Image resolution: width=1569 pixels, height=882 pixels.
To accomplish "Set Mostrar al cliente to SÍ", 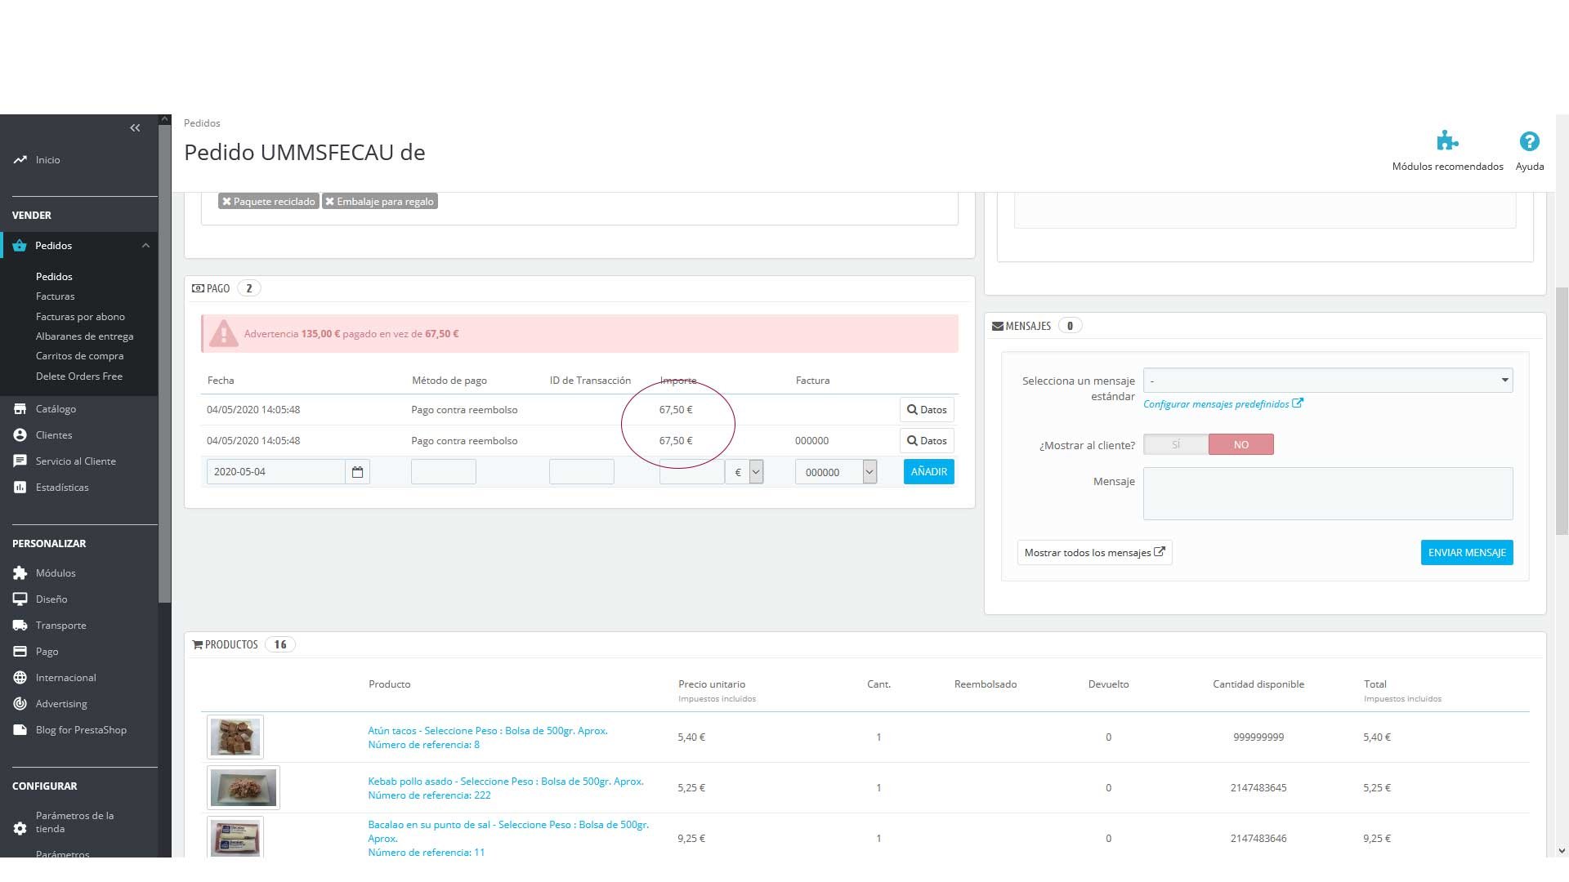I will point(1176,444).
